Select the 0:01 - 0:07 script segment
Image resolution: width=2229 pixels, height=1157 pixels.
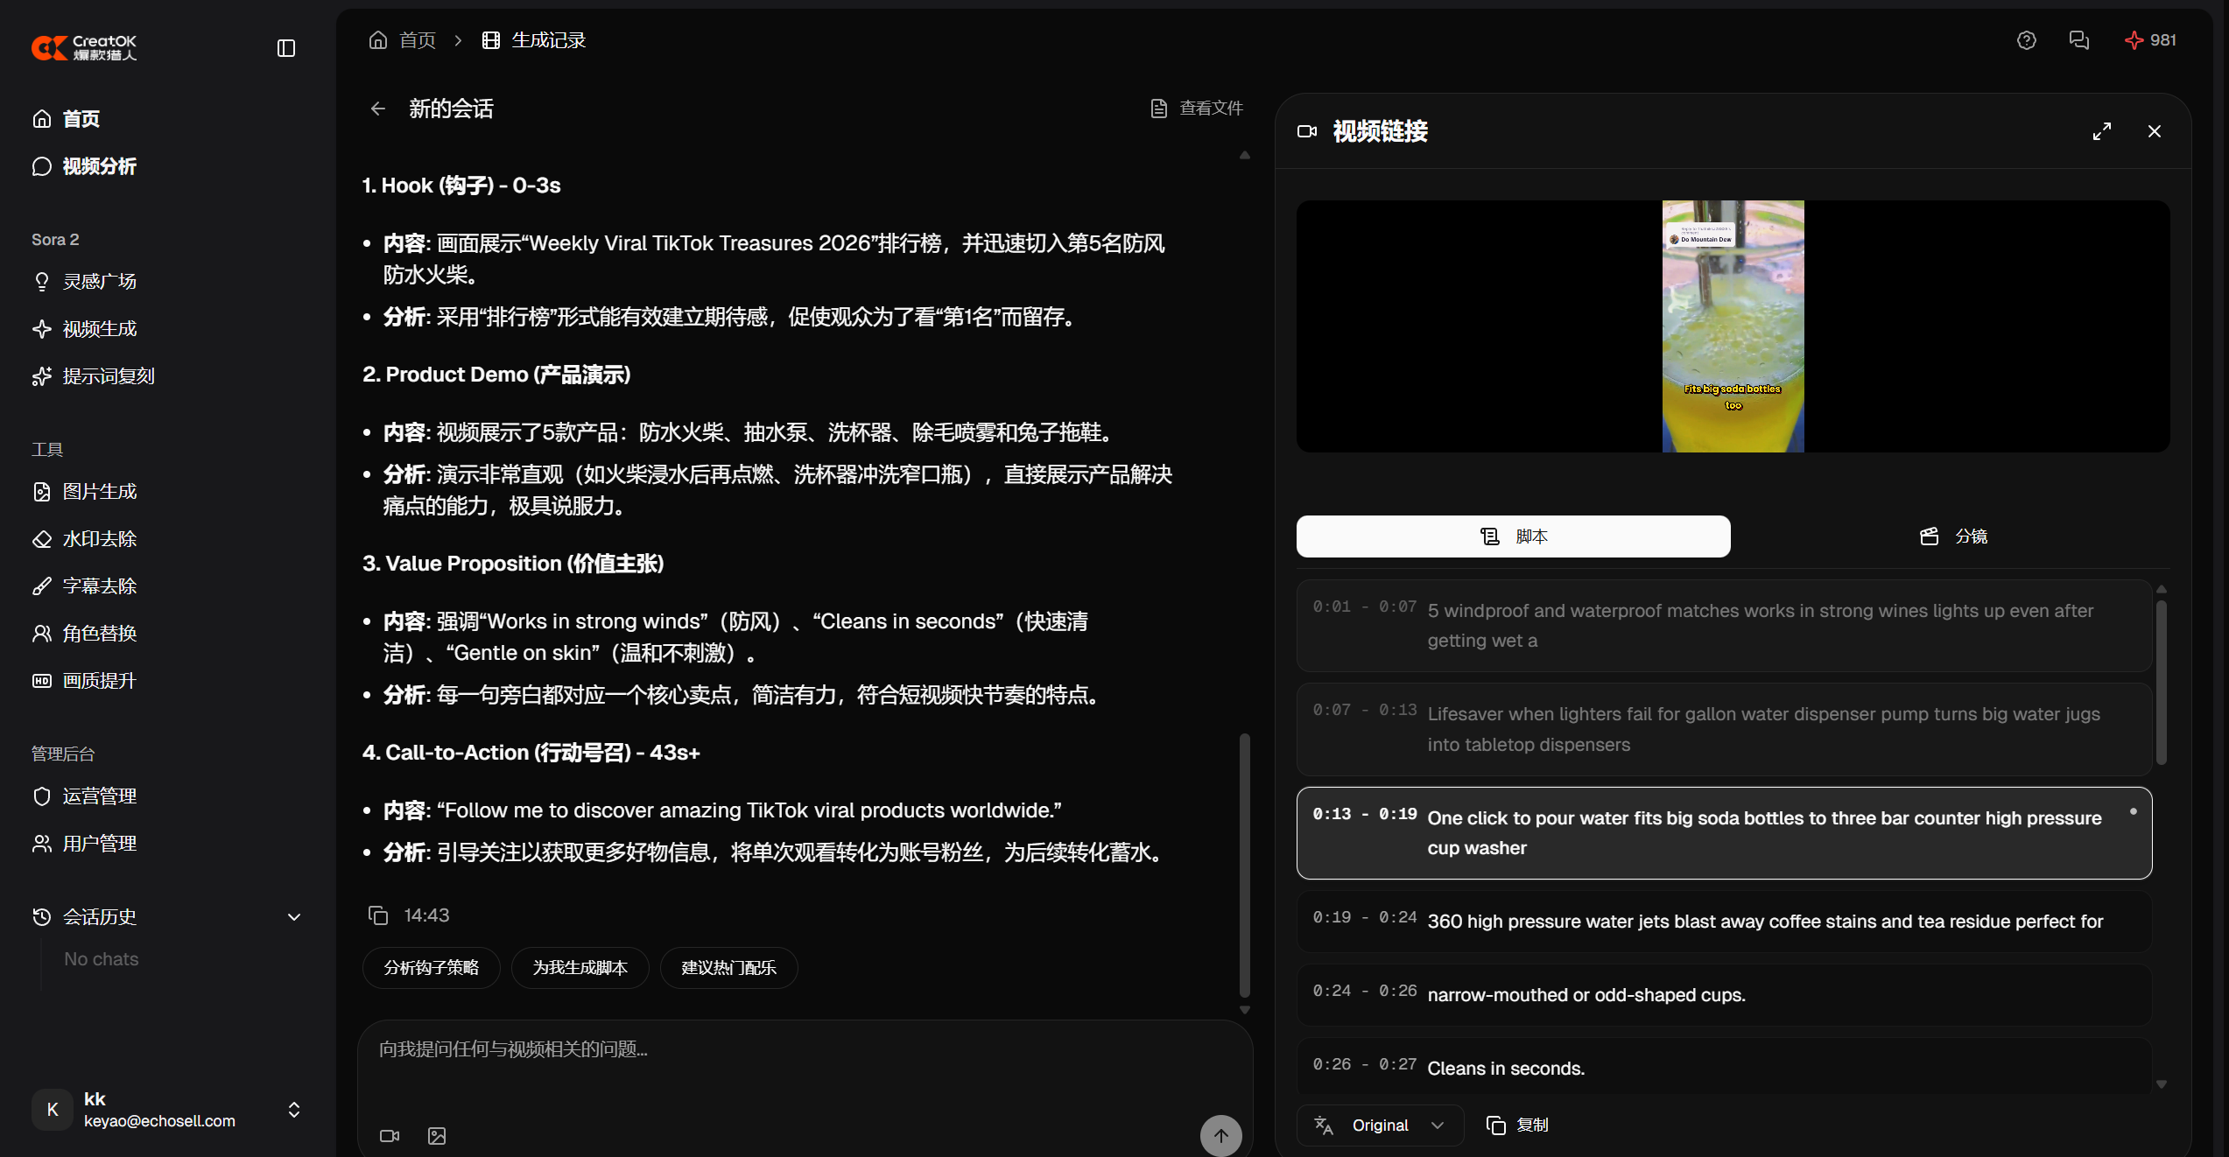pos(1725,626)
